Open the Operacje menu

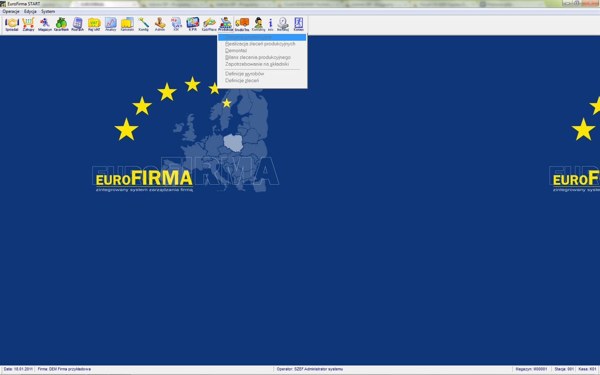coord(11,11)
